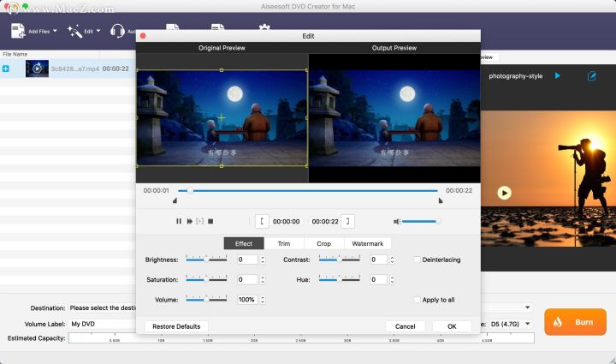Screen dimensions: 616x364
Task: Play the DVD menu preview video
Action: click(505, 193)
